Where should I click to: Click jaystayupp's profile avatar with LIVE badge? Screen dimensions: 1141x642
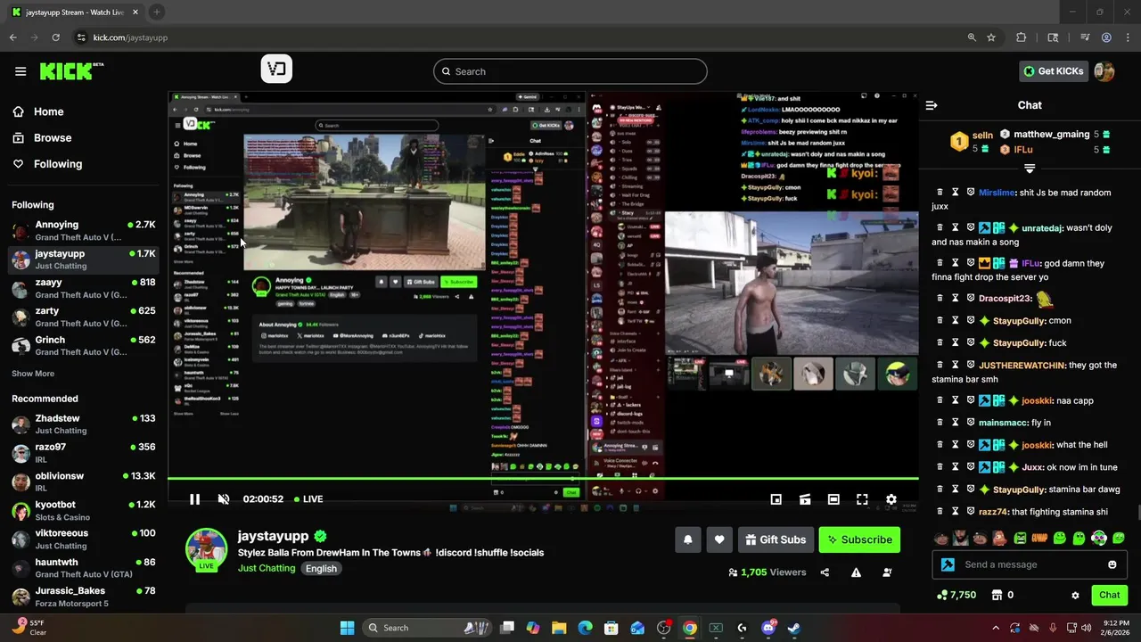(206, 548)
